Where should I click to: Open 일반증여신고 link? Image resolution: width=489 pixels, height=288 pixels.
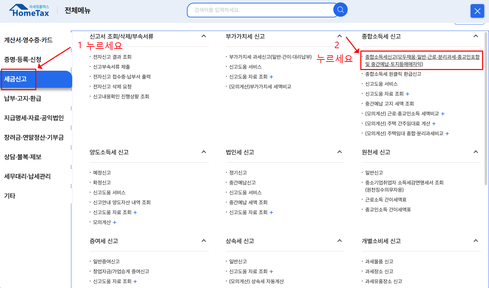(106, 262)
